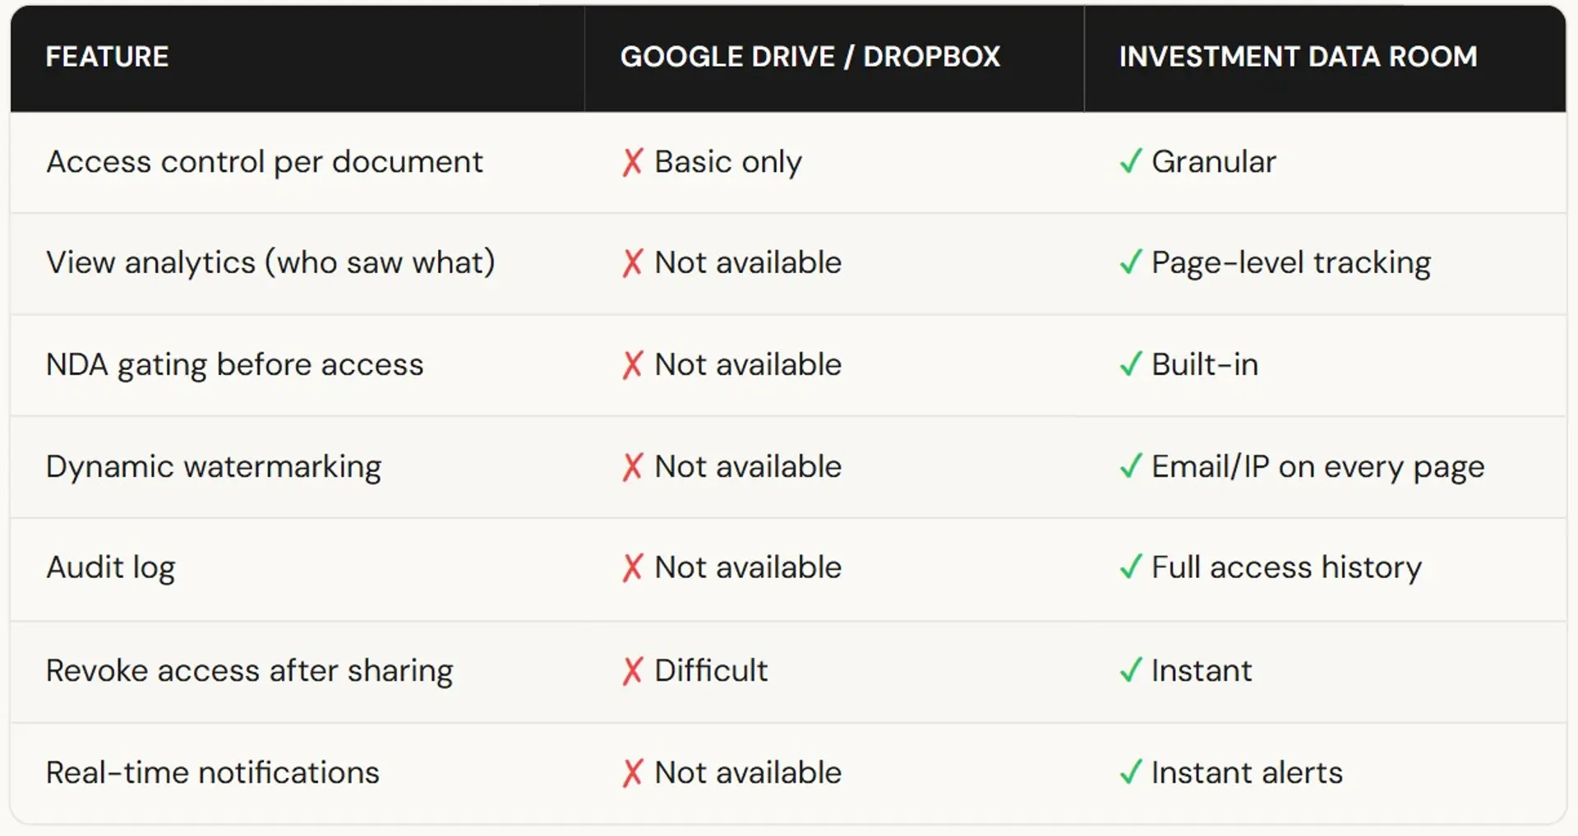
Task: Click the Page-level tracking text
Action: tap(1291, 264)
